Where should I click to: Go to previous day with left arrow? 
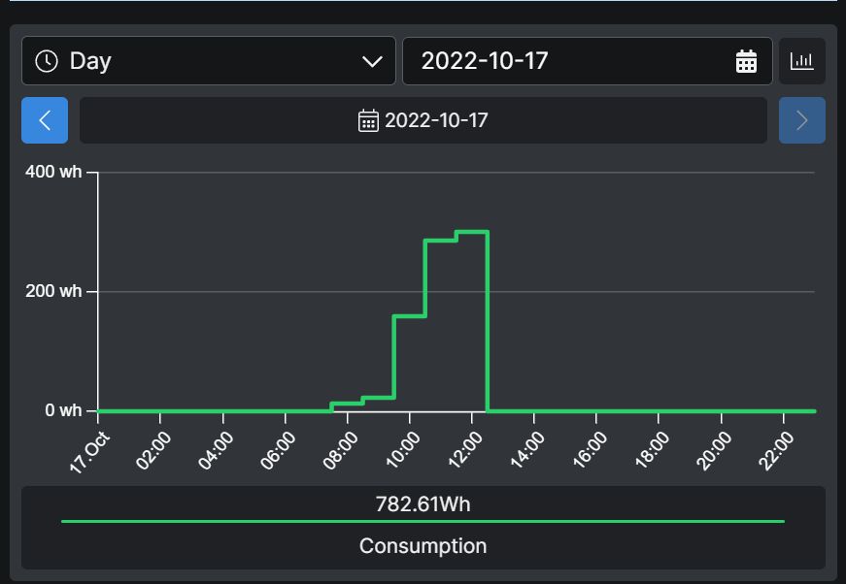pos(45,120)
